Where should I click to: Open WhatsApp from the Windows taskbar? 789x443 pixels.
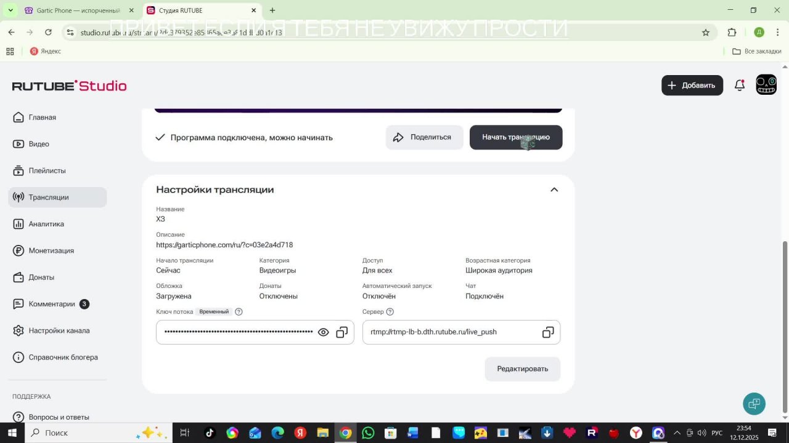coord(368,433)
